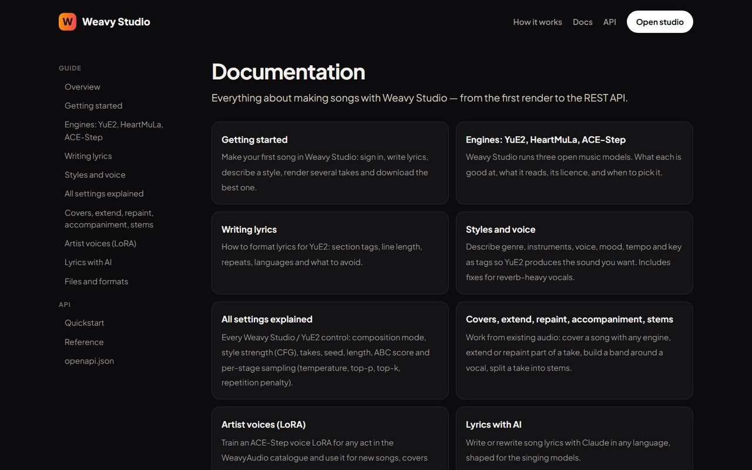Open the Writing lyrics documentation card

coord(330,253)
